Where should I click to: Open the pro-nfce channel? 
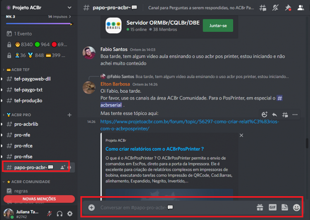click(23, 146)
